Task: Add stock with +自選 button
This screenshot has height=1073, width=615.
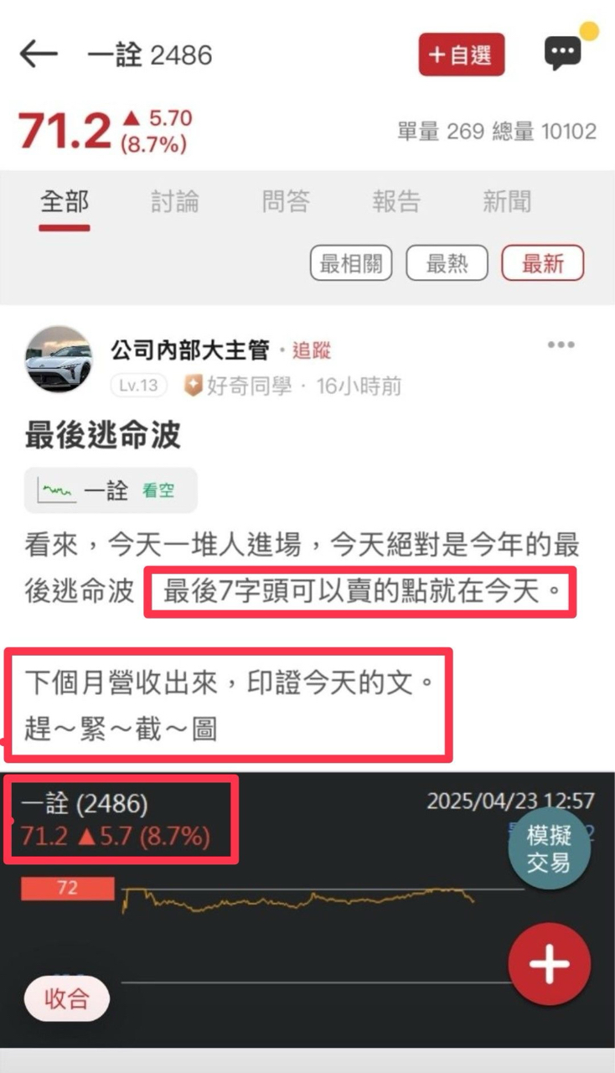Action: tap(462, 55)
